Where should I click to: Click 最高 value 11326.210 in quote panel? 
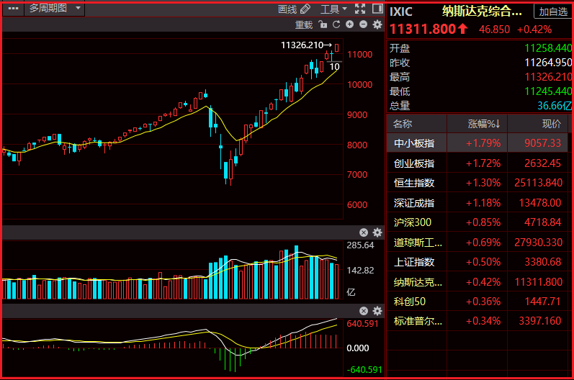click(548, 77)
